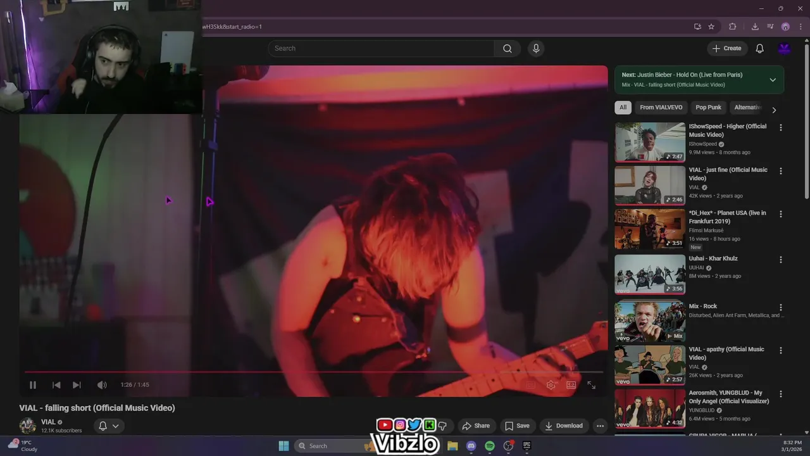Open options for IShowSpeed - Higher video
The width and height of the screenshot is (810, 456).
[x=780, y=127]
